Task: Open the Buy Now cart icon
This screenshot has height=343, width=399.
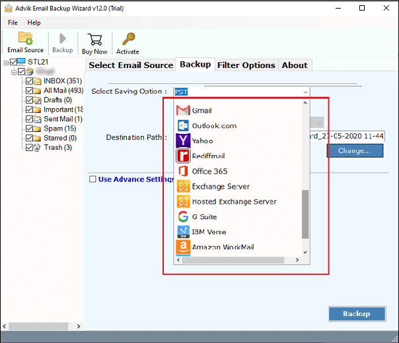Action: 94,40
